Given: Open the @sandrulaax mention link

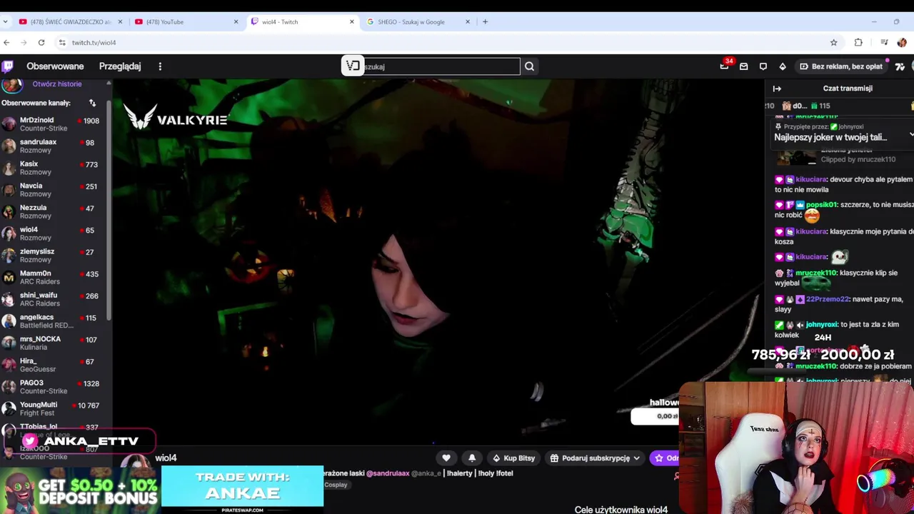Looking at the screenshot, I should [x=388, y=473].
